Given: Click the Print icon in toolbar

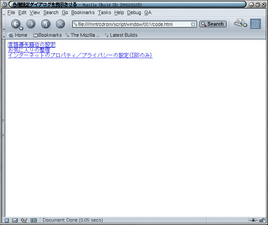Looking at the screenshot, I should [x=239, y=23].
